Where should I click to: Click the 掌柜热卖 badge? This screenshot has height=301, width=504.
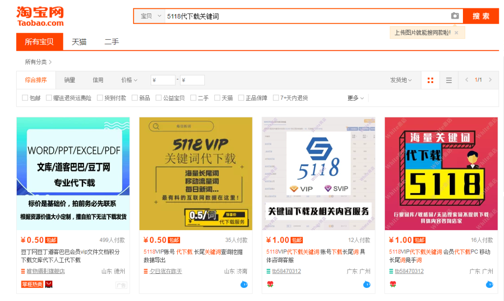pos(32,284)
